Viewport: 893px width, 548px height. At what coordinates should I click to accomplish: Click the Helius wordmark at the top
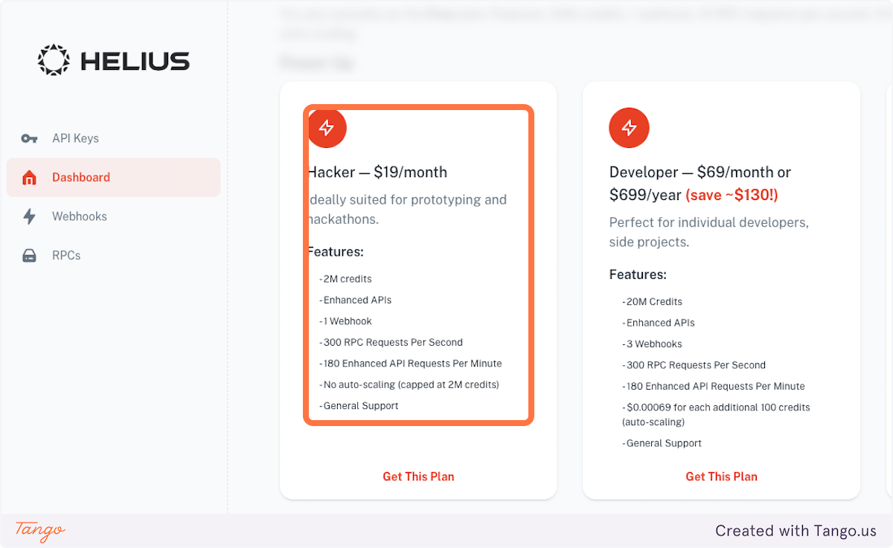[x=134, y=60]
